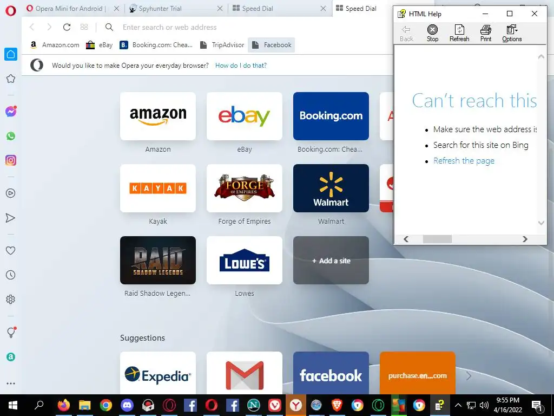Open the Gmail suggestion tile
This screenshot has height=416, width=554.
(245, 373)
